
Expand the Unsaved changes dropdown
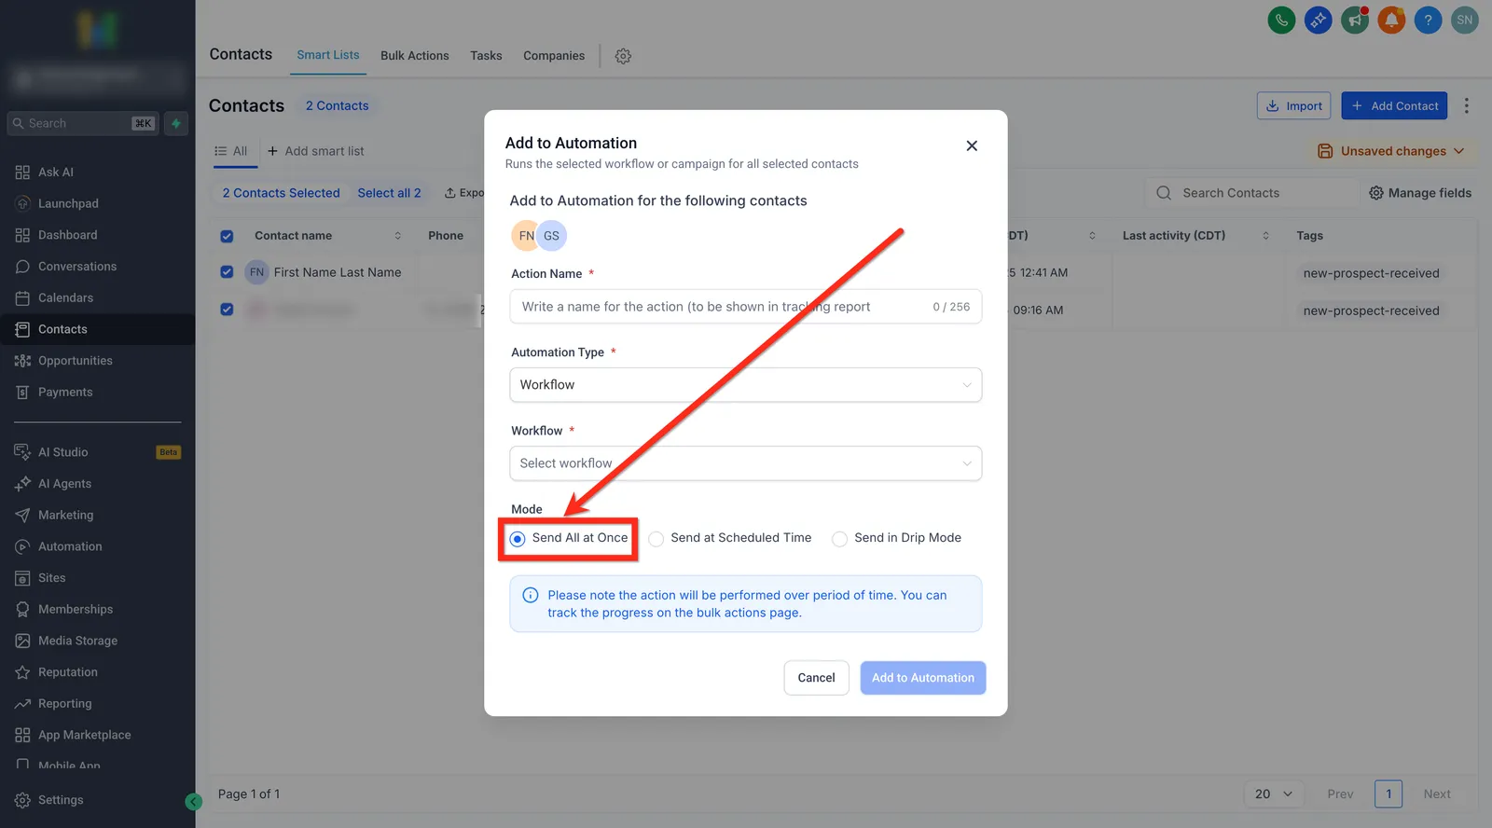(1390, 151)
